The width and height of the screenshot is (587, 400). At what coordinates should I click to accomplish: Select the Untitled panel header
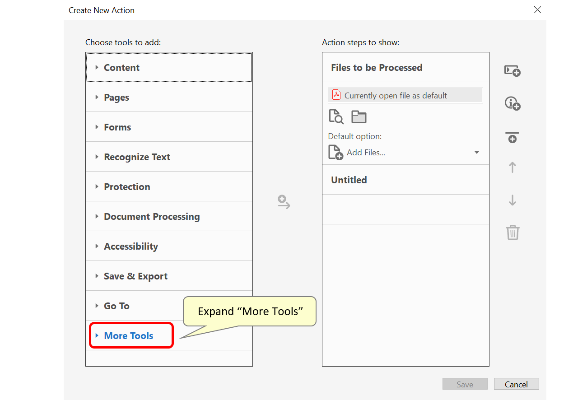(x=349, y=180)
